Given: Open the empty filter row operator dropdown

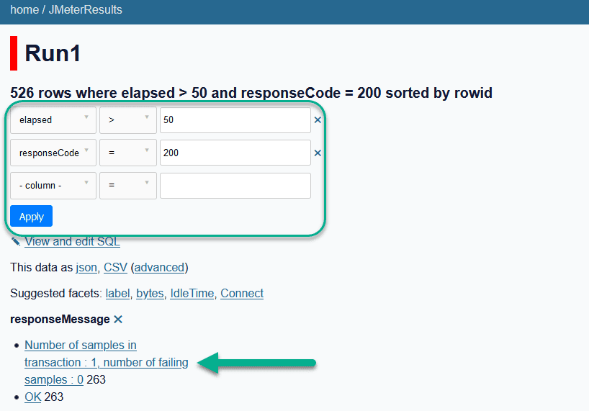Looking at the screenshot, I should click(x=127, y=186).
